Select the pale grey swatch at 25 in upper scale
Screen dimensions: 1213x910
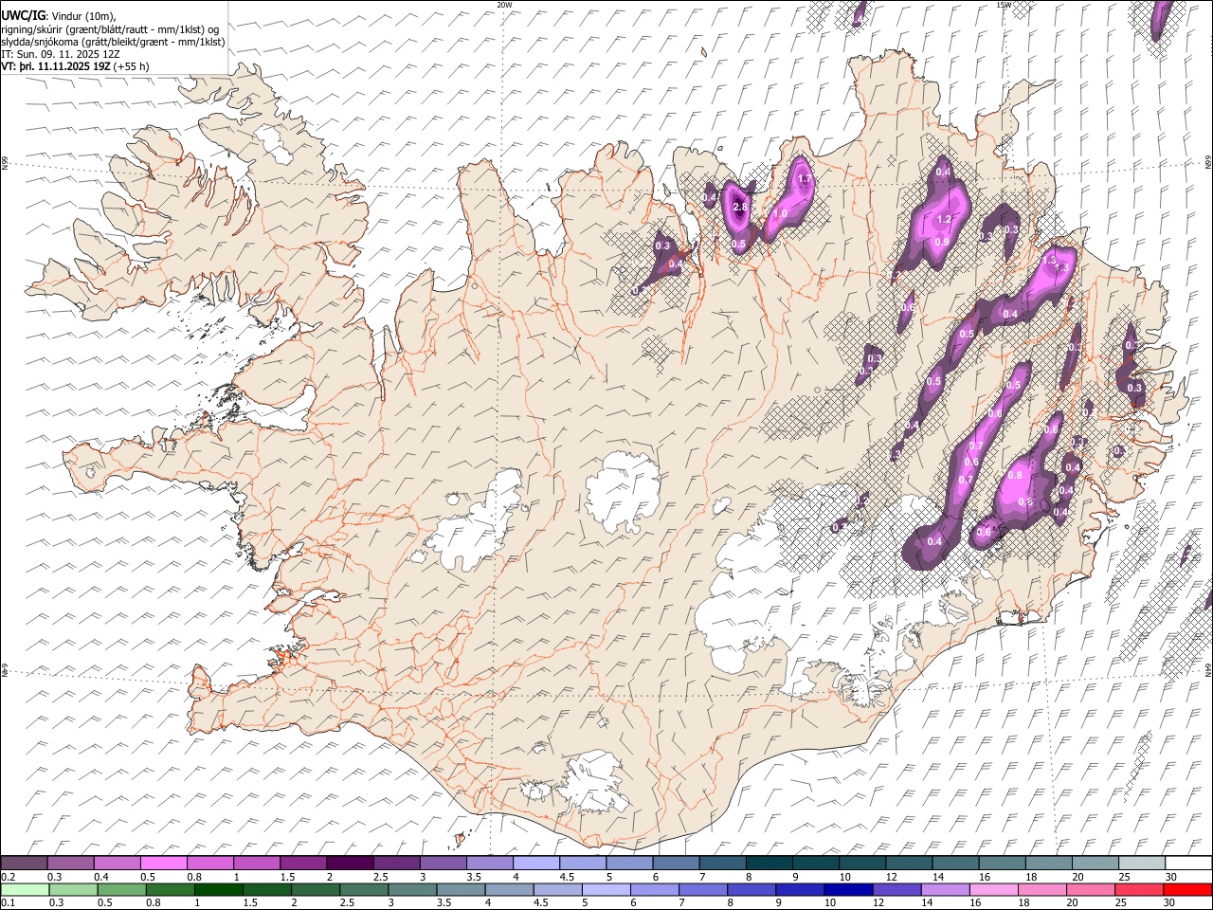click(x=1141, y=864)
